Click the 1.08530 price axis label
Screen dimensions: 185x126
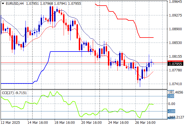tap(175, 43)
